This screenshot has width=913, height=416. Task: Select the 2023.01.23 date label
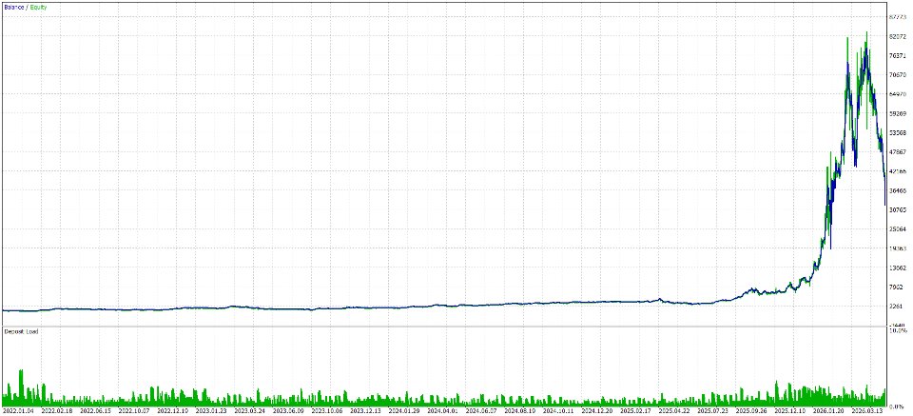pyautogui.click(x=211, y=410)
